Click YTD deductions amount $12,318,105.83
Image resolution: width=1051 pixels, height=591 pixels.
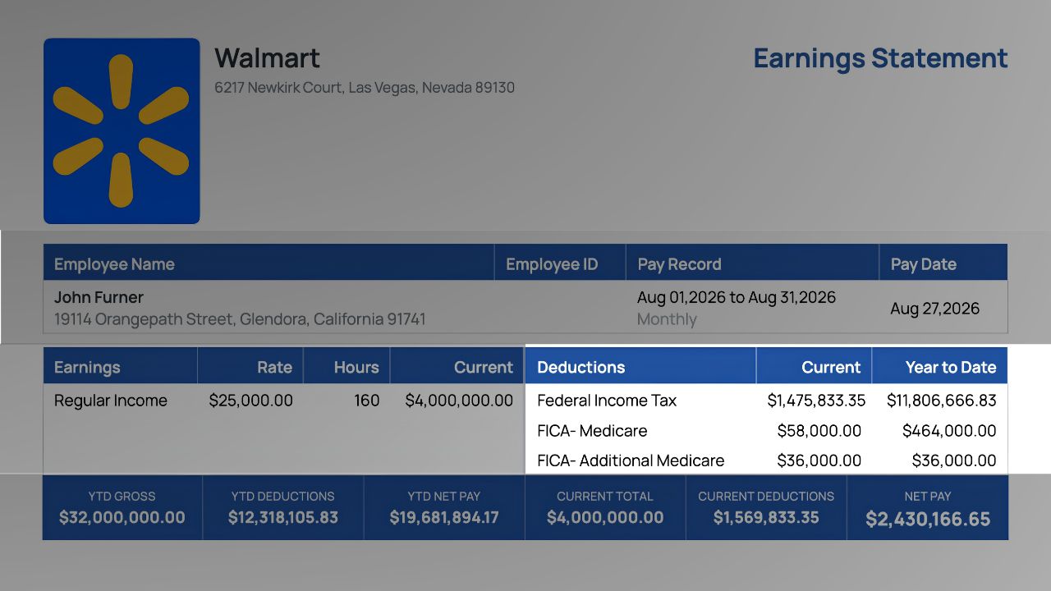click(x=283, y=517)
